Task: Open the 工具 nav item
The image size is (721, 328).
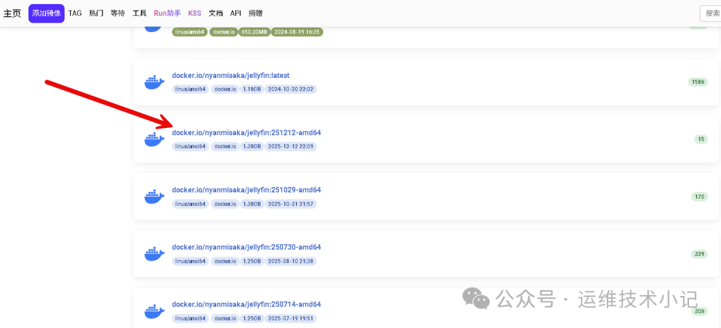Action: pos(140,13)
